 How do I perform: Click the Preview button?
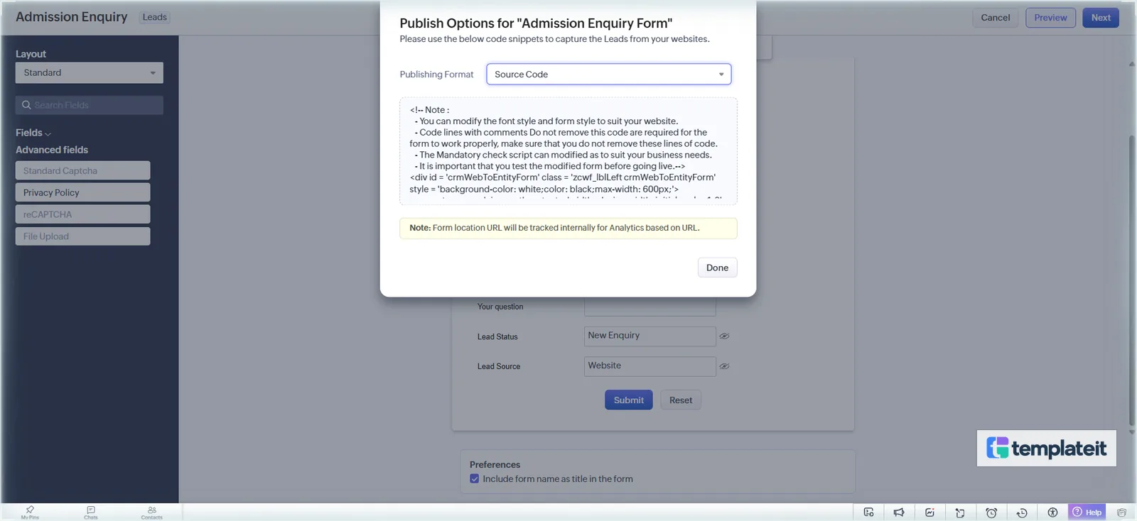click(1050, 18)
